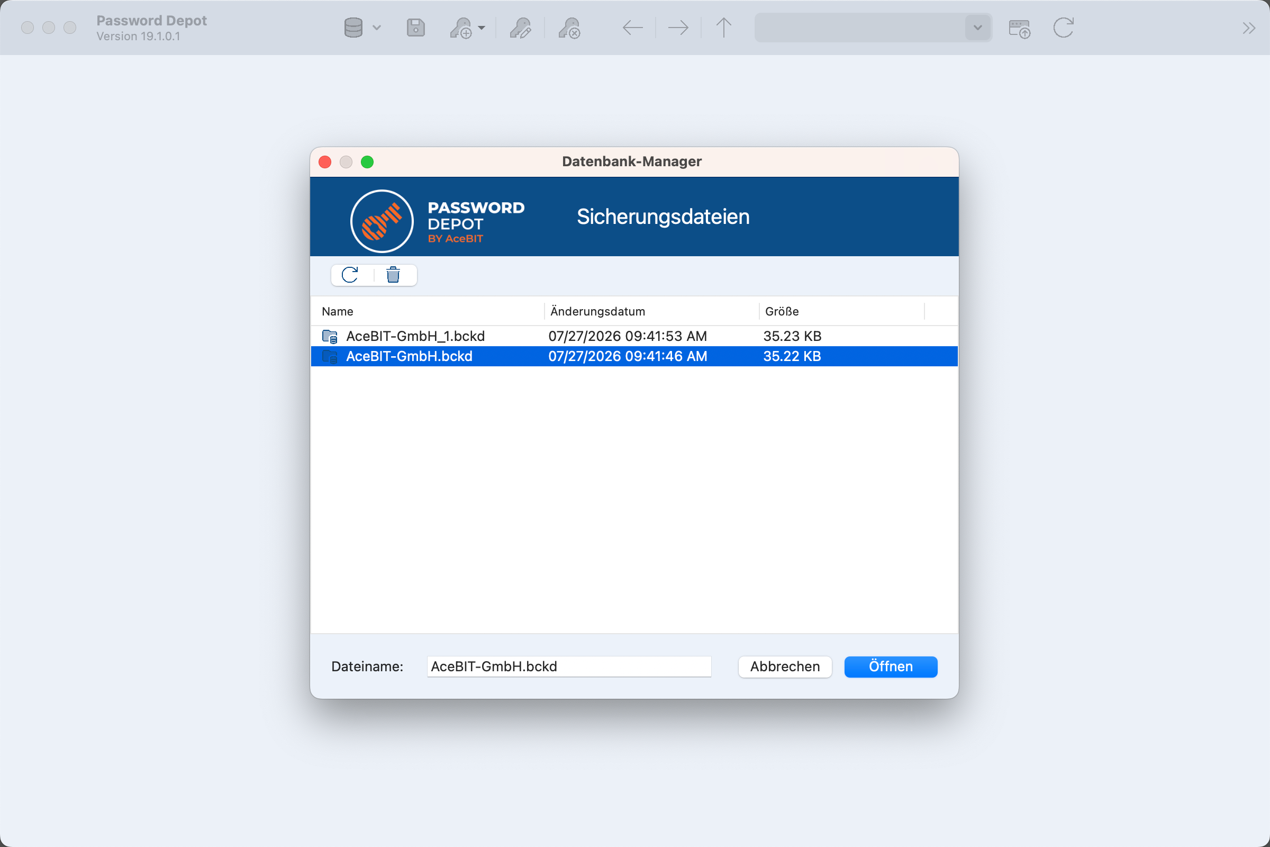The width and height of the screenshot is (1270, 847).
Task: Click the Password Depot logo icon
Action: click(x=382, y=221)
